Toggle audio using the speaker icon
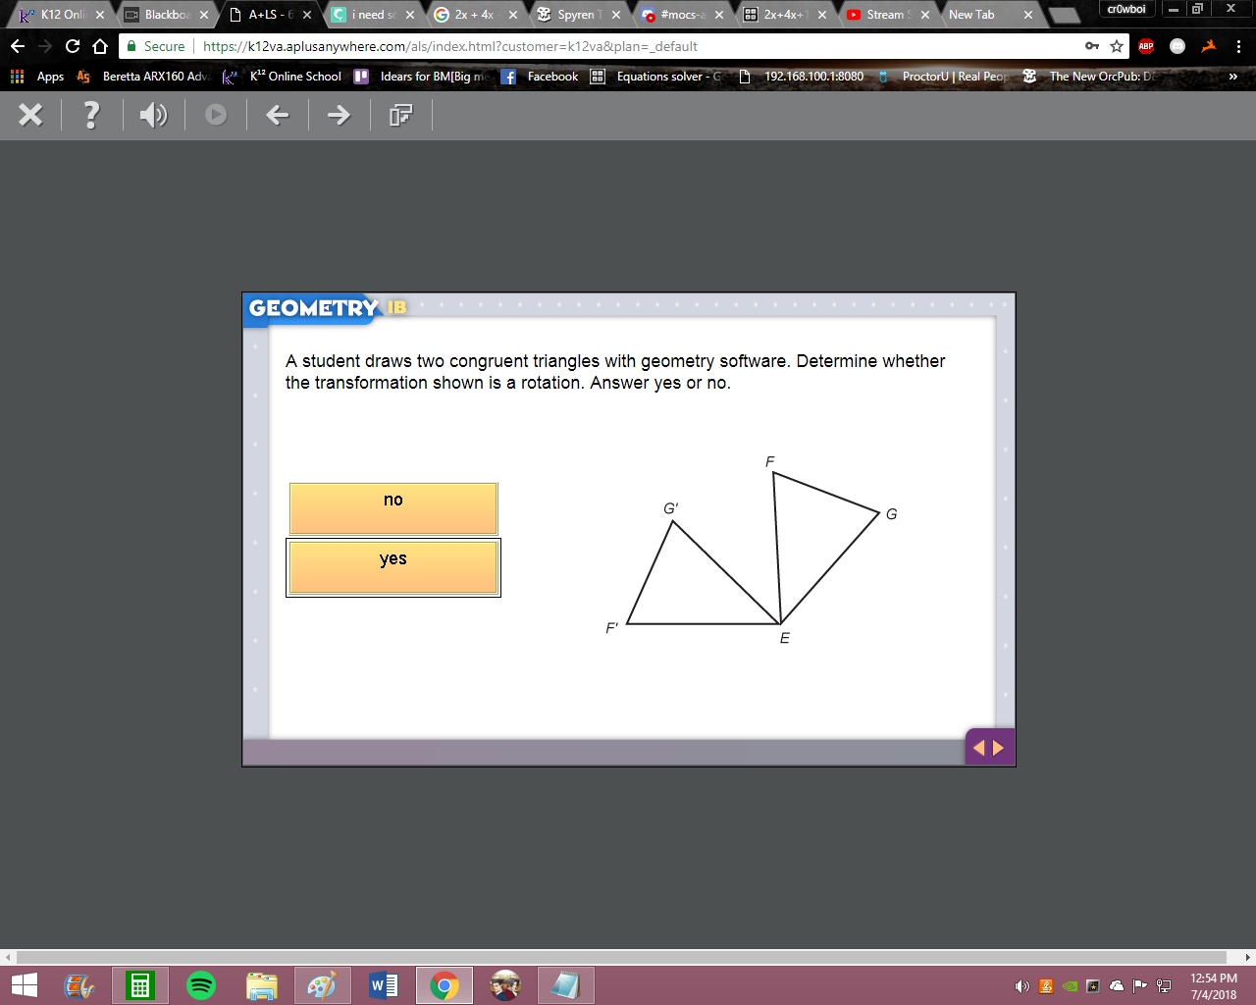 (x=153, y=116)
